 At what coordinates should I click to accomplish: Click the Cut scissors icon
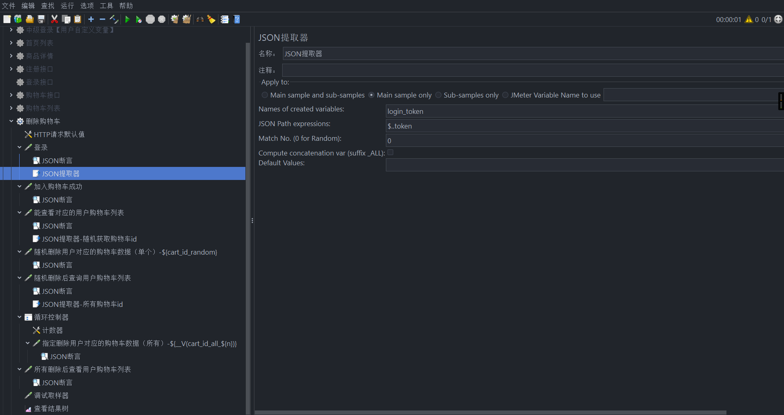54,19
